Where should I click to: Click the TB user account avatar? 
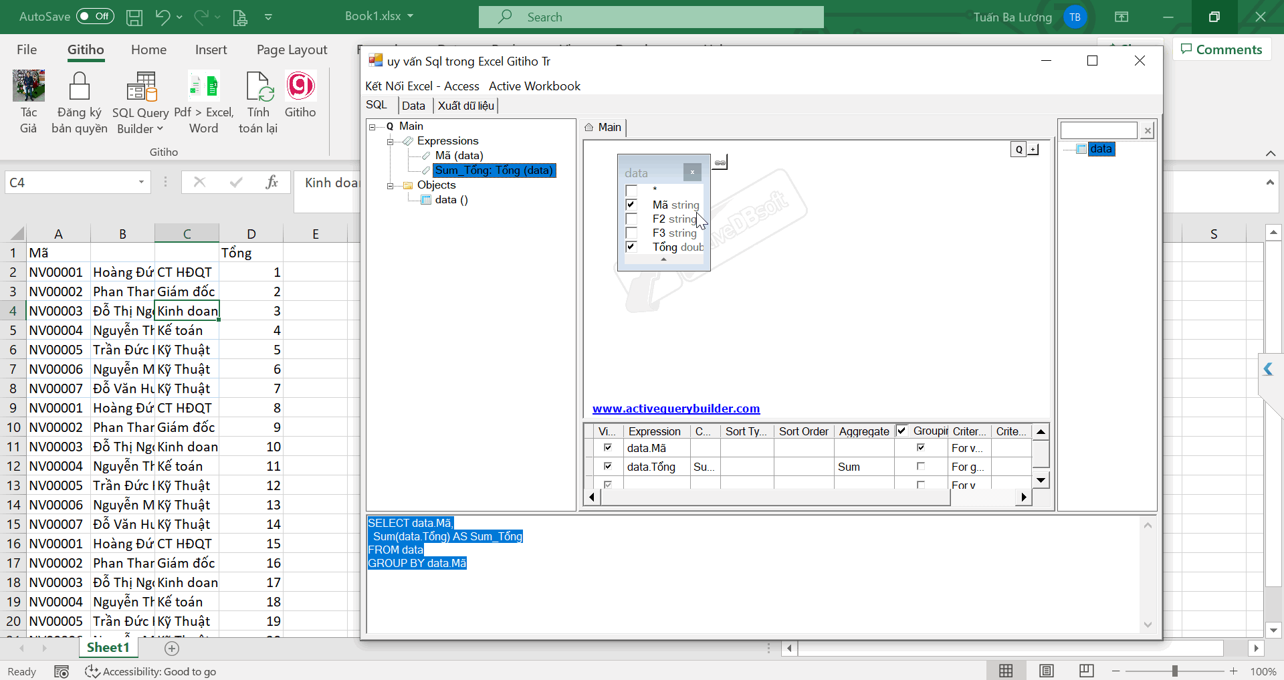tap(1075, 17)
